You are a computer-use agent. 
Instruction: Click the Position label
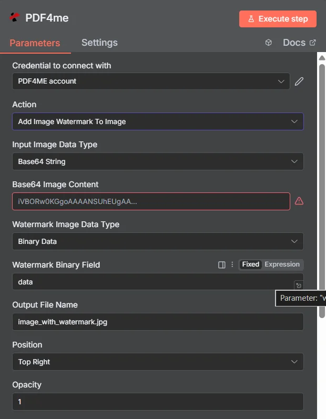coord(27,345)
